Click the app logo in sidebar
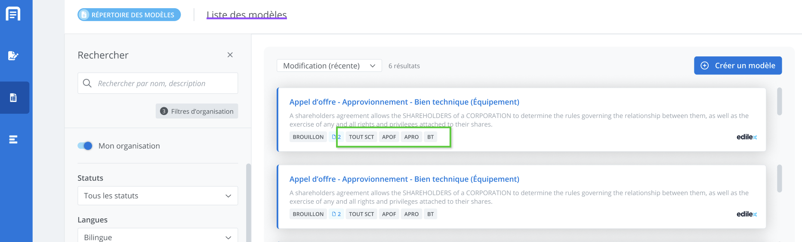Image resolution: width=802 pixels, height=242 pixels. click(13, 14)
